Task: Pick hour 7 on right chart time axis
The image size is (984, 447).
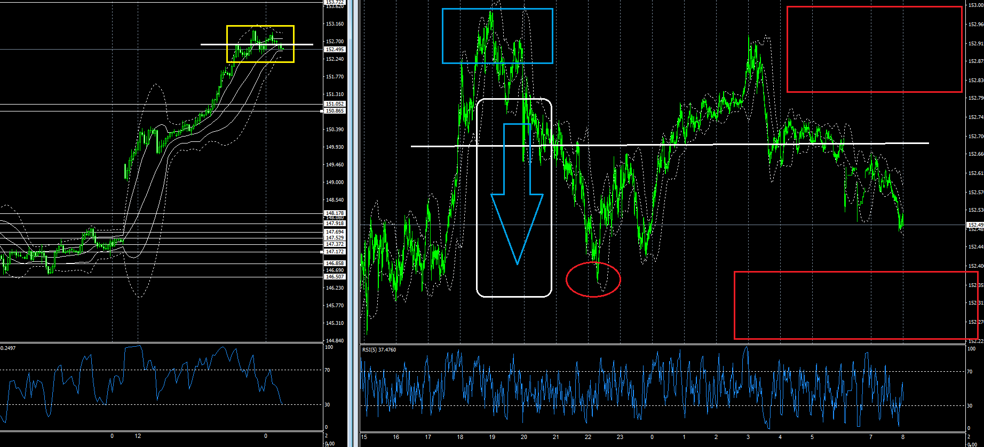Action: [871, 437]
